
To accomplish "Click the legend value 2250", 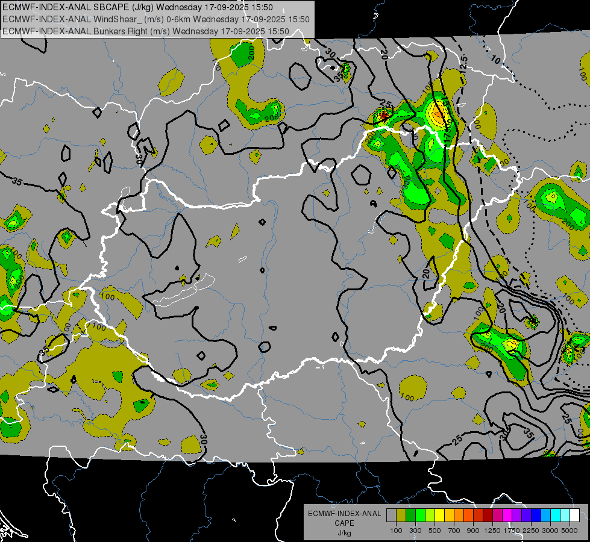I will 531,531.
